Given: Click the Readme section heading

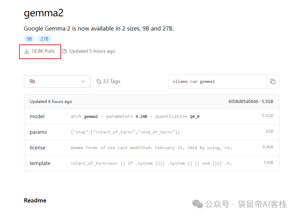Looking at the screenshot, I should pos(35,200).
